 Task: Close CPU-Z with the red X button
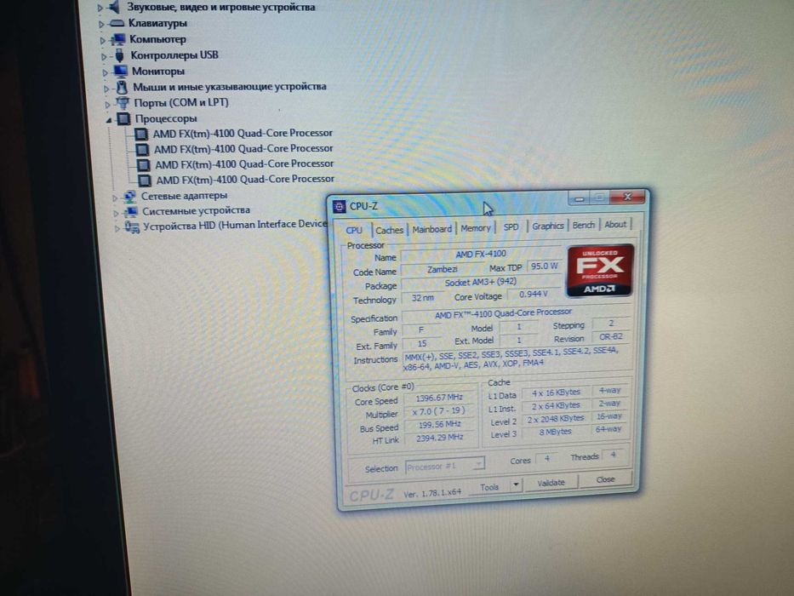coord(627,197)
